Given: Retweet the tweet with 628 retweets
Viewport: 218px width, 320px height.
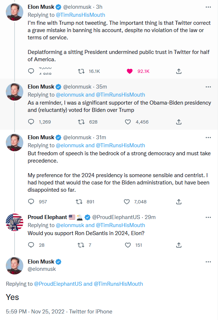Looking at the screenshot, I should [x=81, y=122].
